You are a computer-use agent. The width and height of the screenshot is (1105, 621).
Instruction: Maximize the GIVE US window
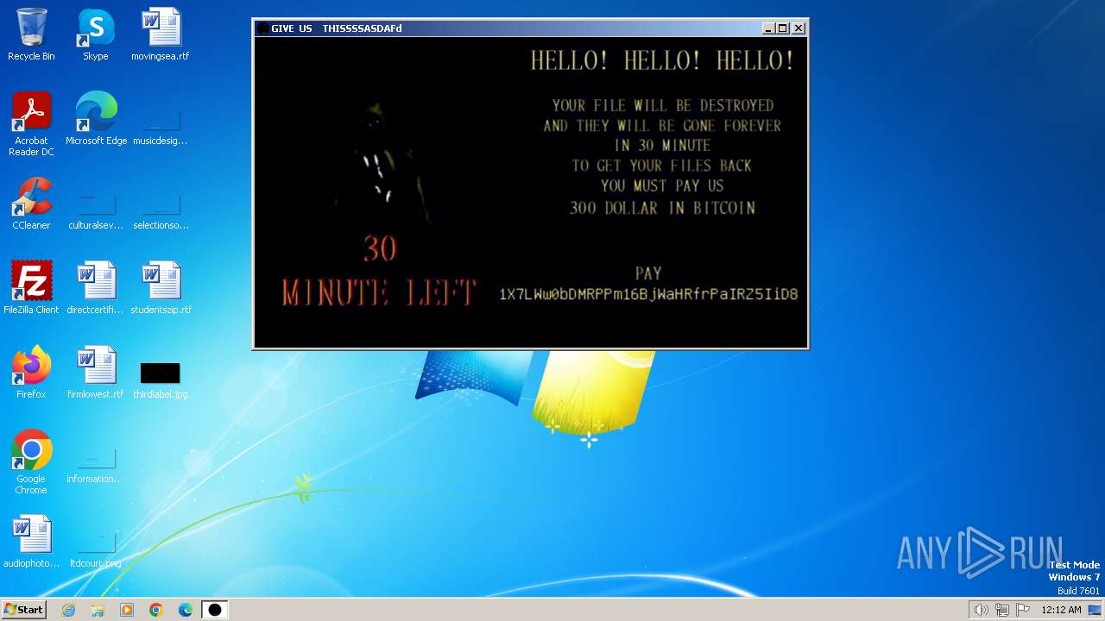pos(783,28)
